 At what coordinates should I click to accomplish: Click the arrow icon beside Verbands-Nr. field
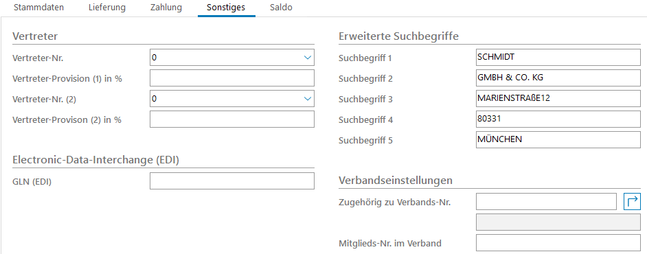pos(632,202)
